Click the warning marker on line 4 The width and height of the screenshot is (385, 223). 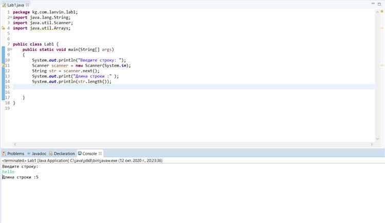[x=3, y=28]
